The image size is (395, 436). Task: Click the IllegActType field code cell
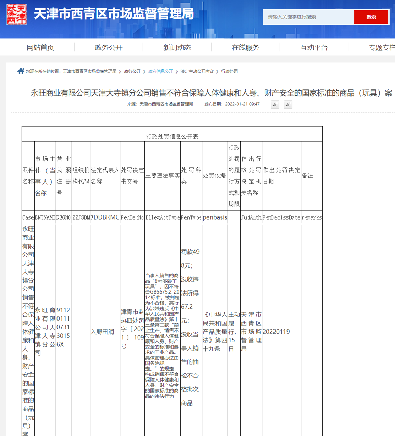[x=163, y=217]
